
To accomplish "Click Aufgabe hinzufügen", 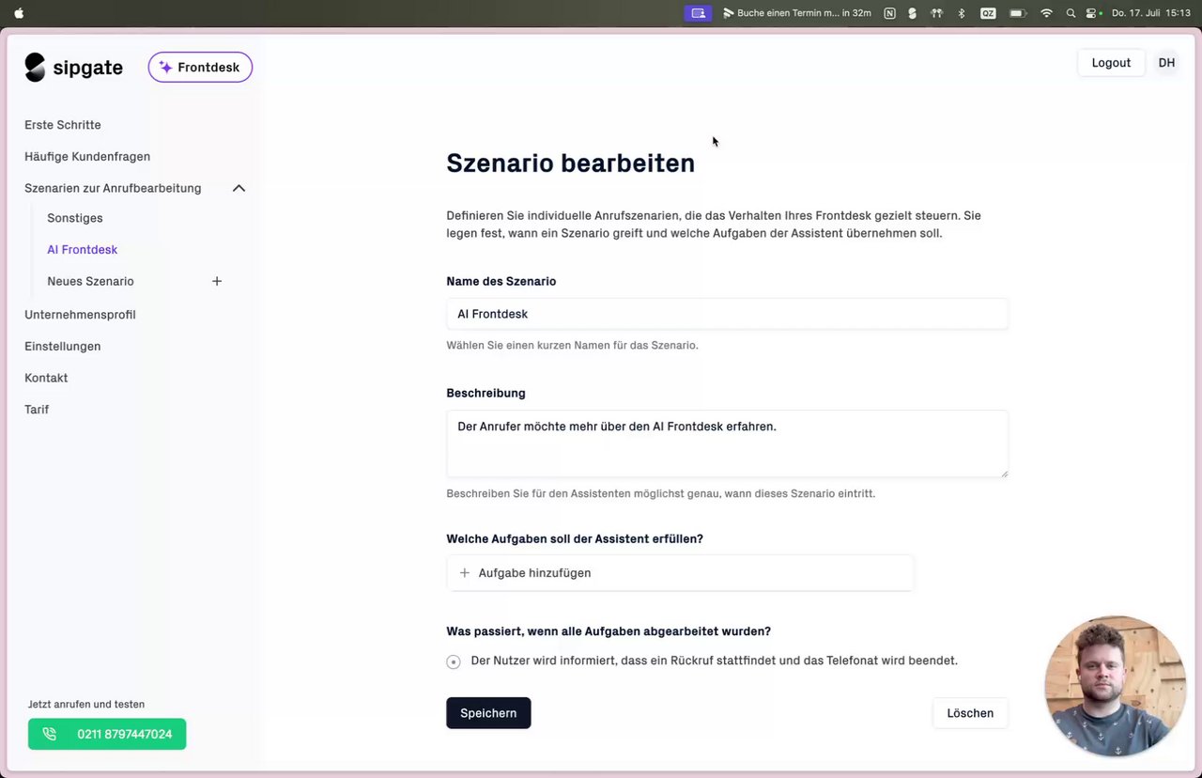I will point(680,573).
